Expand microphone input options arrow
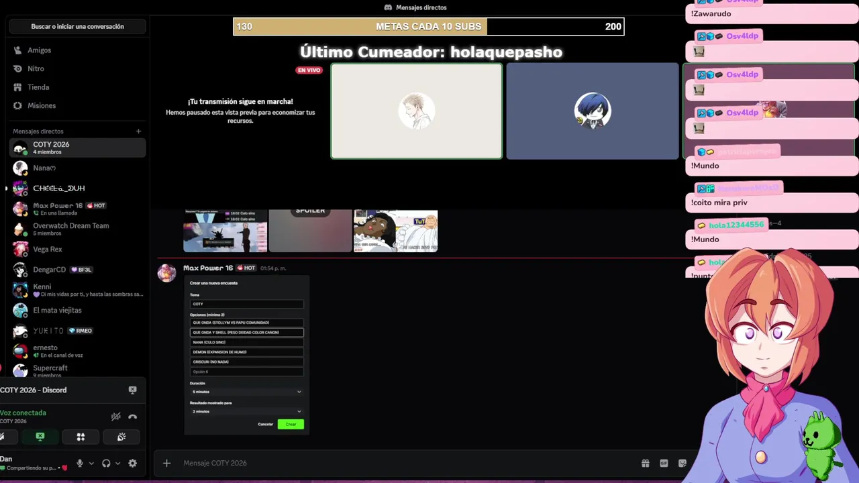This screenshot has width=859, height=483. (91, 463)
